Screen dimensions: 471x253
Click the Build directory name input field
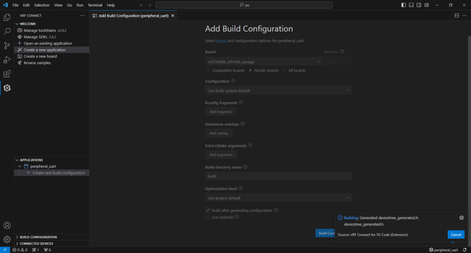click(x=279, y=176)
